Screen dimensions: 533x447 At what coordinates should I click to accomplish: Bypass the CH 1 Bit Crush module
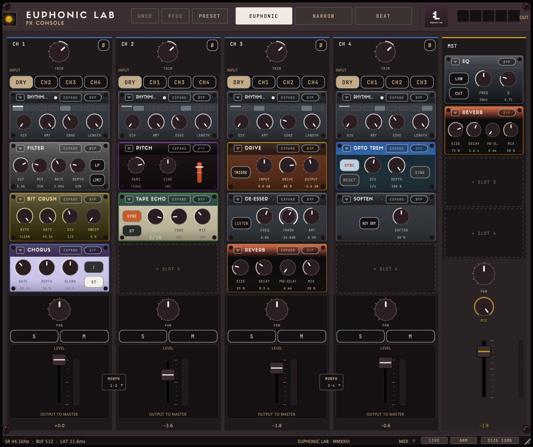coord(93,199)
